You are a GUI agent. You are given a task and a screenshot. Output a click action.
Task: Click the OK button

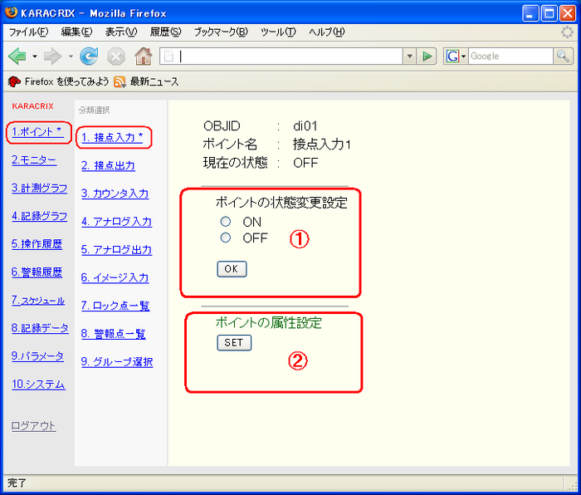tap(232, 269)
